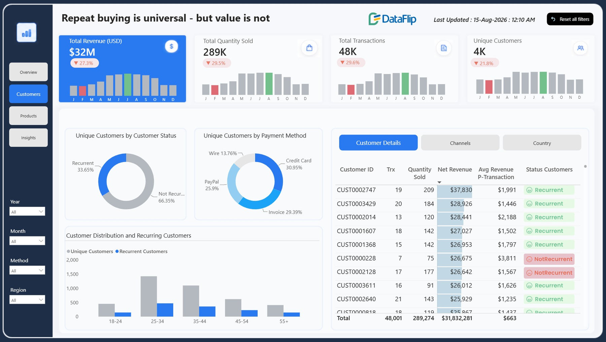Click the bar chart logo icon in sidebar
Screen dimensions: 606x342
[x=27, y=33]
